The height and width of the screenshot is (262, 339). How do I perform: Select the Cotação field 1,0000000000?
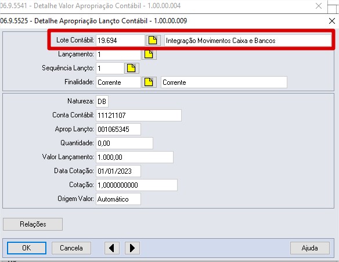click(136, 185)
